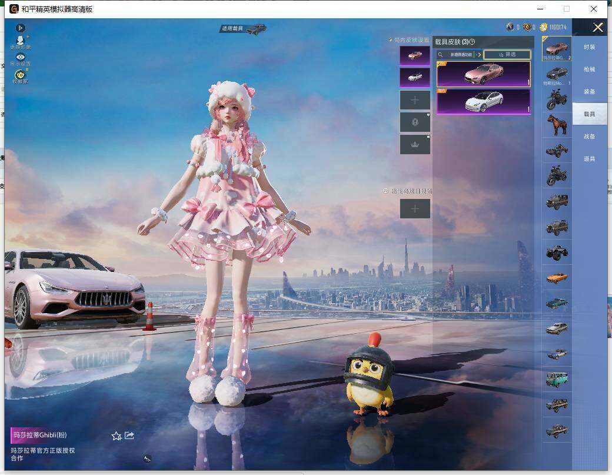
Task: Click the locked badge emblem slot
Action: click(415, 122)
